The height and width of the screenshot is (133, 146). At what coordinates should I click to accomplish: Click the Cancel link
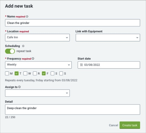coord(114,125)
